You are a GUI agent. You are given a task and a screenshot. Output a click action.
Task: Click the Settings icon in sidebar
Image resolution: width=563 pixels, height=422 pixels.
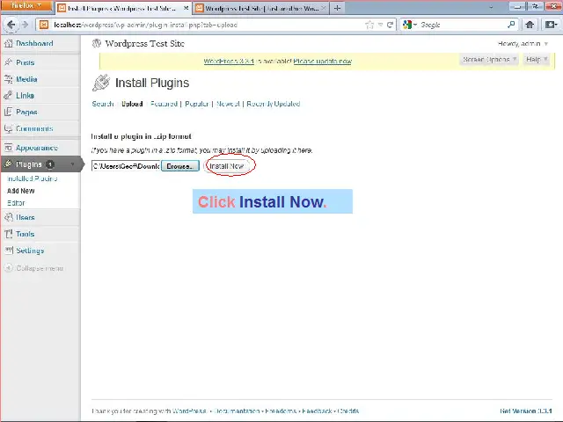[x=8, y=251]
